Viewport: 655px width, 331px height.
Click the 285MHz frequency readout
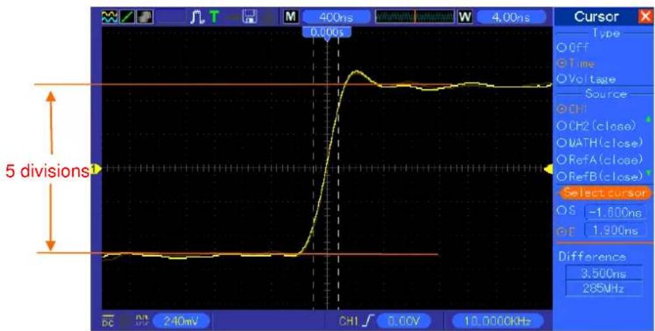click(x=604, y=288)
